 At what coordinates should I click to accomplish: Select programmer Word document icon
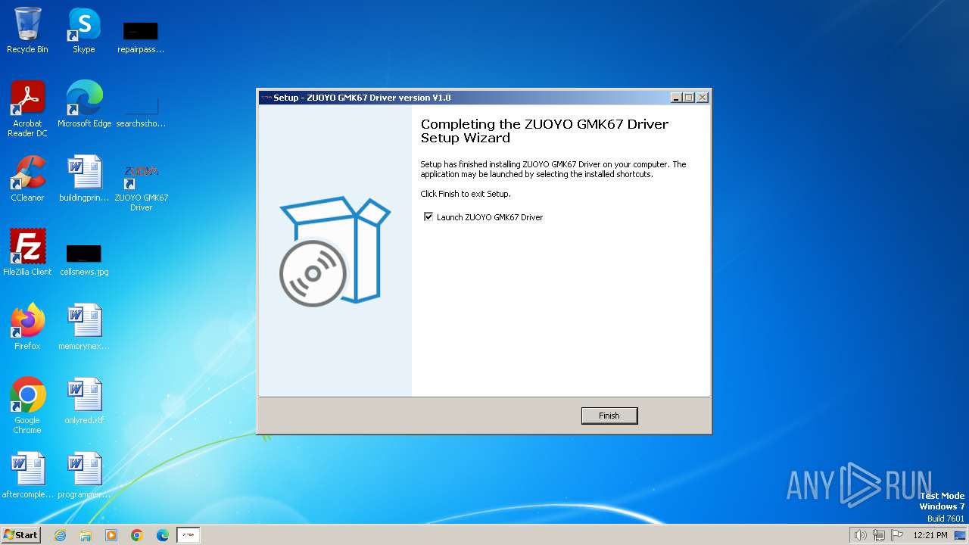coord(84,475)
